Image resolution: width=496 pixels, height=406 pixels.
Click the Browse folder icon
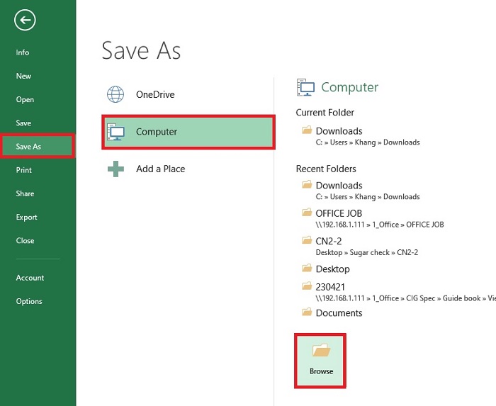(321, 351)
